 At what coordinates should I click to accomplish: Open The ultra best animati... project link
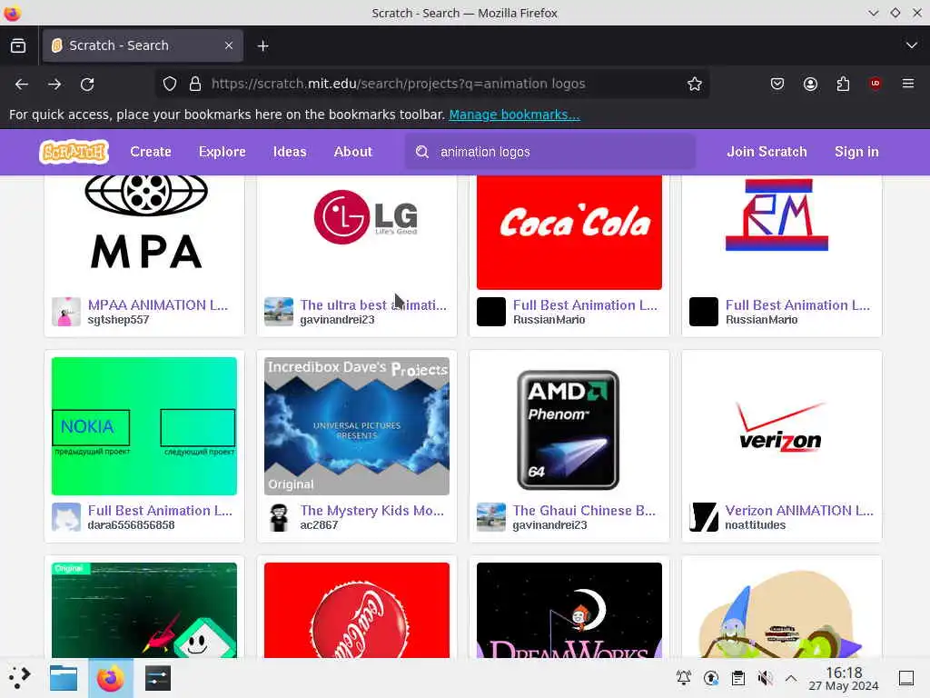click(x=373, y=305)
